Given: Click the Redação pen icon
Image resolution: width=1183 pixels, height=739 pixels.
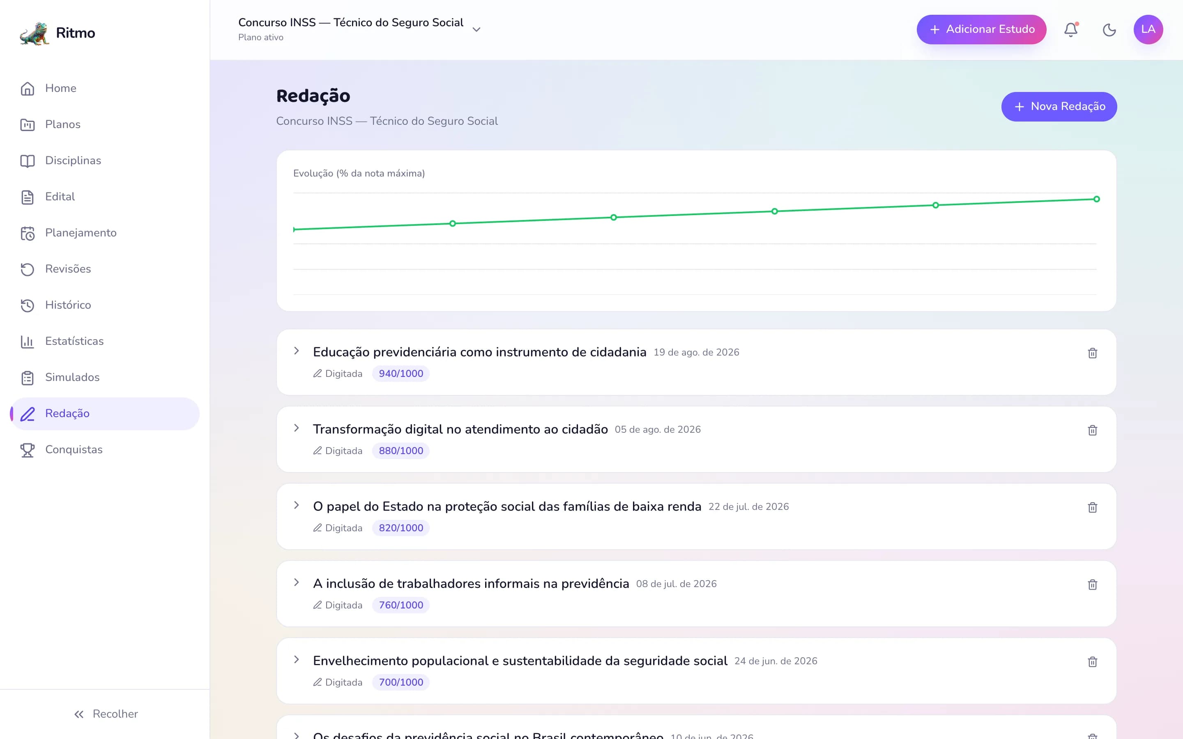Looking at the screenshot, I should click(x=28, y=414).
